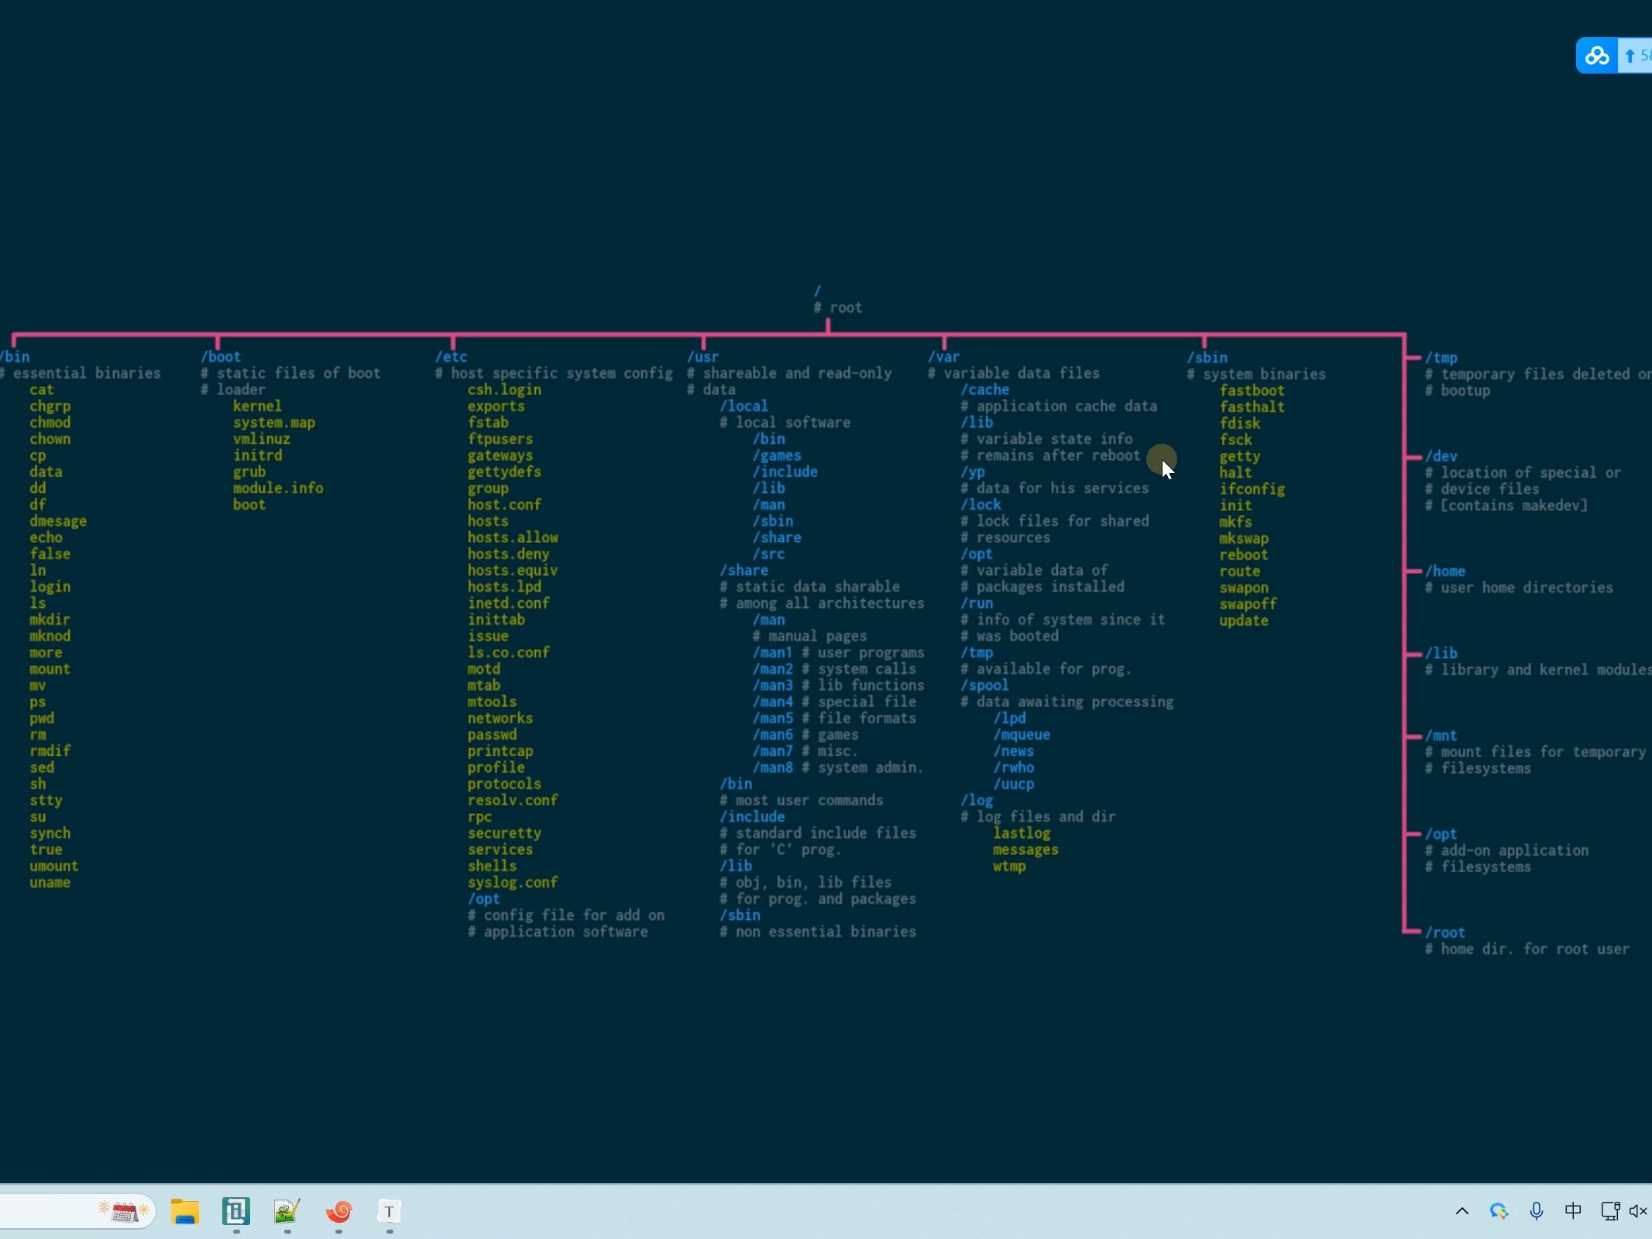The height and width of the screenshot is (1239, 1652).
Task: Click the 'fastboot' entry under /sbin
Action: click(x=1252, y=390)
